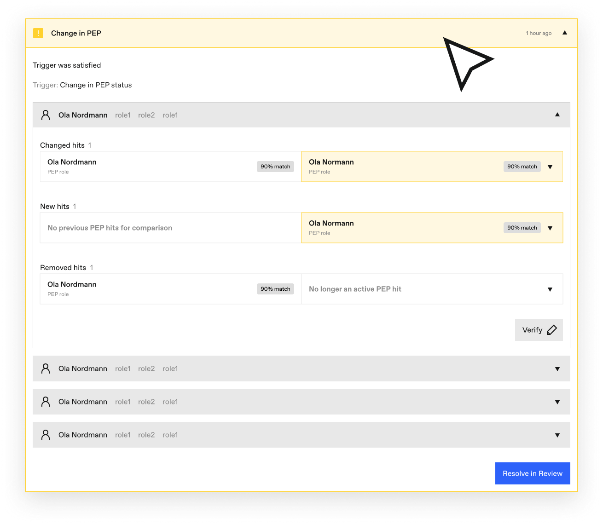Viewport: 603px width, 524px height.
Task: Collapse the Change in PEP panel
Action: 565,33
